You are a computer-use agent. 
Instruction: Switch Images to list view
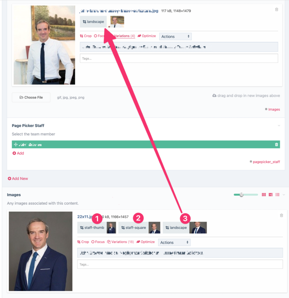[277, 195]
